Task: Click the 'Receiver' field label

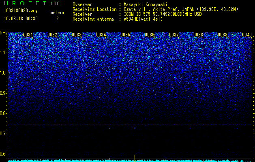Action: [x=82, y=14]
